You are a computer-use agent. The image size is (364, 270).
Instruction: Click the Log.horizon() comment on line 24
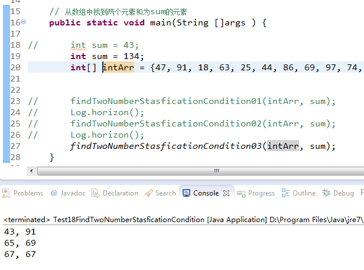108,113
